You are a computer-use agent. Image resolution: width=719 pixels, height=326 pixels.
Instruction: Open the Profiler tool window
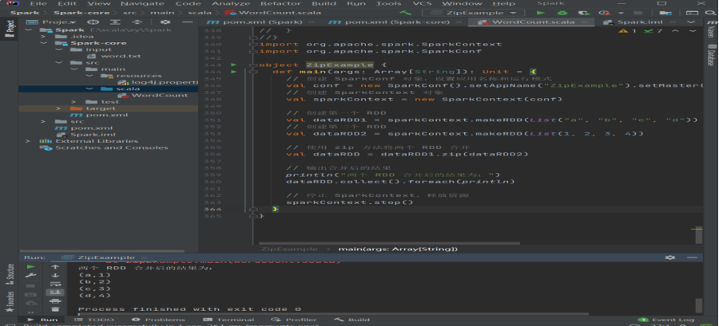(294, 320)
